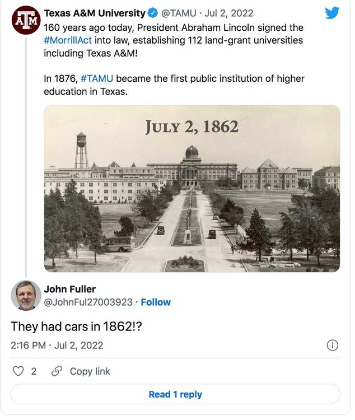The image size is (355, 420).
Task: Follow John Fuller's account
Action: (x=156, y=302)
